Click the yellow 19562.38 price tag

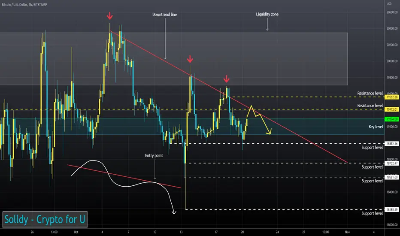391,97
